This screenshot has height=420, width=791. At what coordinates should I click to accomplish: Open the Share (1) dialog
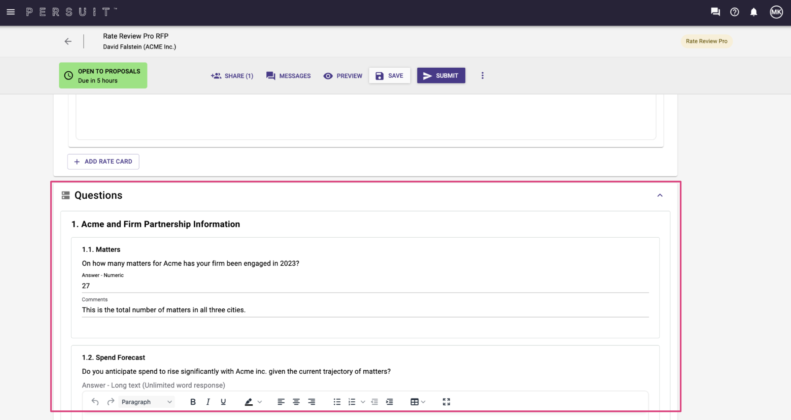[232, 76]
